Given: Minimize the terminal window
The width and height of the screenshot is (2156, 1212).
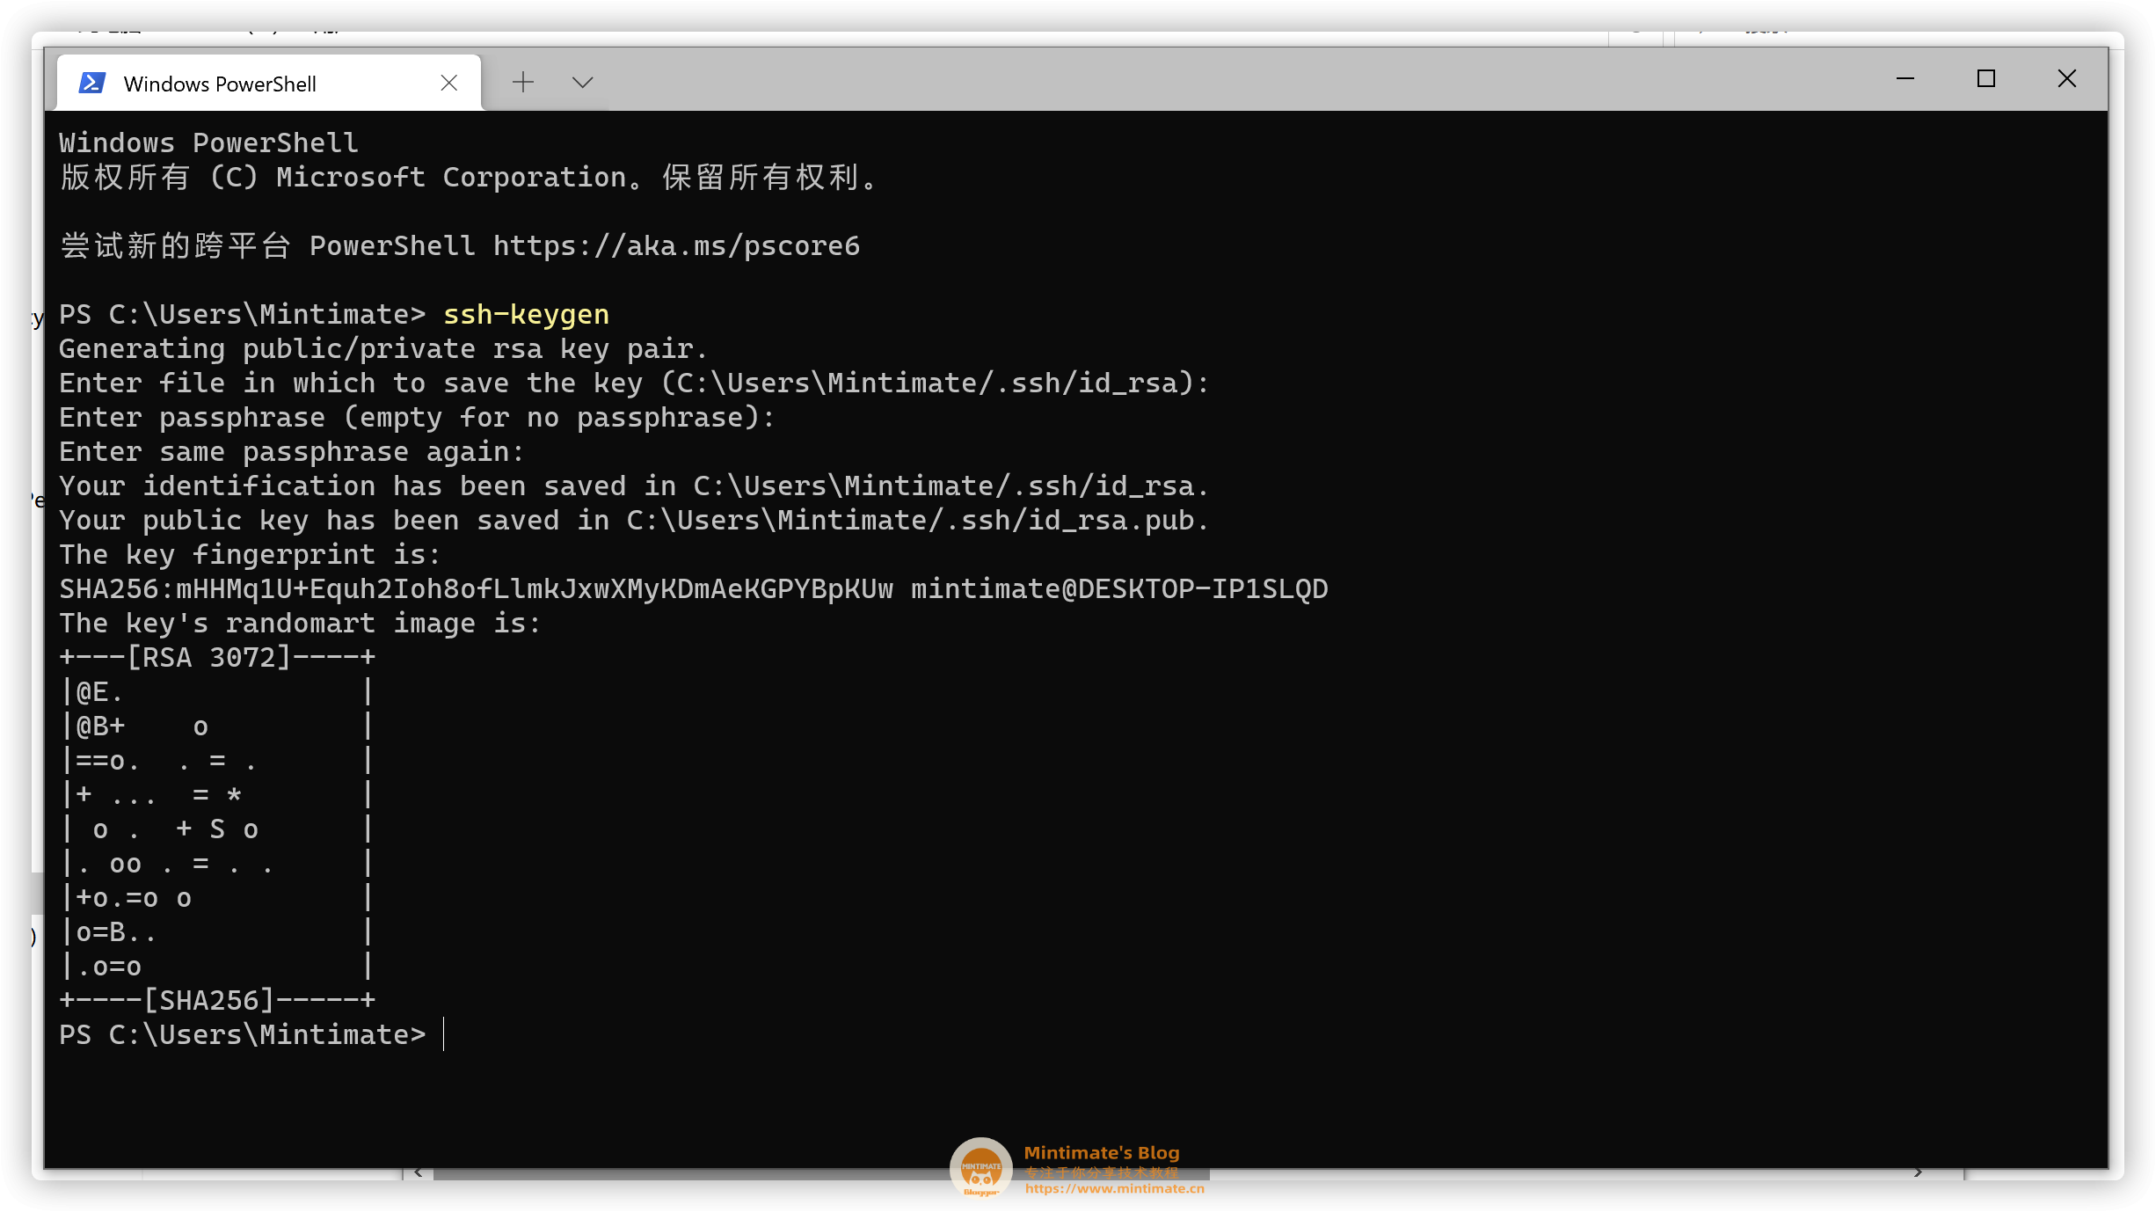Looking at the screenshot, I should point(1905,79).
